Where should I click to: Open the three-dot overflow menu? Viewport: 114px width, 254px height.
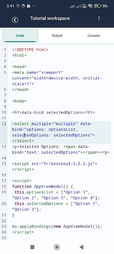[99, 18]
